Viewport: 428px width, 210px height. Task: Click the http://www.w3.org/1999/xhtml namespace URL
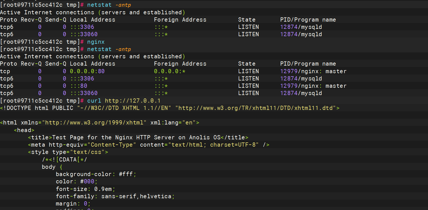94,123
